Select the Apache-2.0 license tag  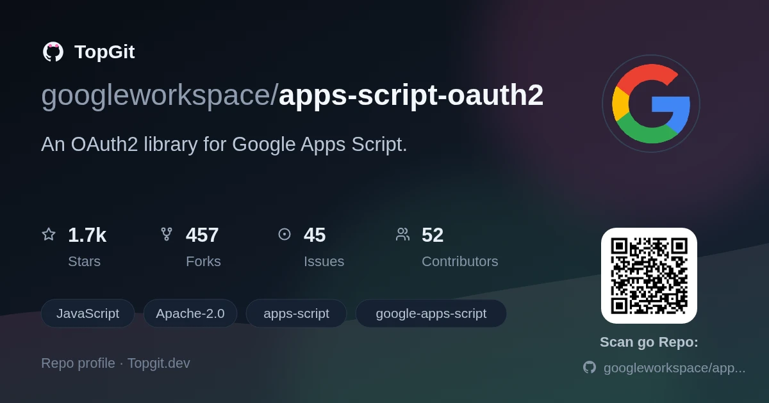point(190,313)
